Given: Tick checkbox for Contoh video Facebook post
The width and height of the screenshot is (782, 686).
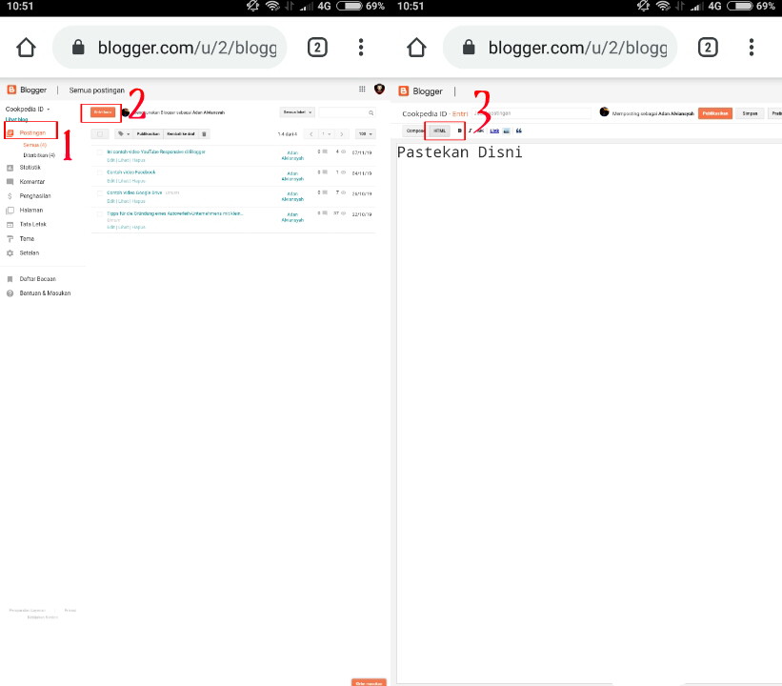Looking at the screenshot, I should (x=99, y=172).
